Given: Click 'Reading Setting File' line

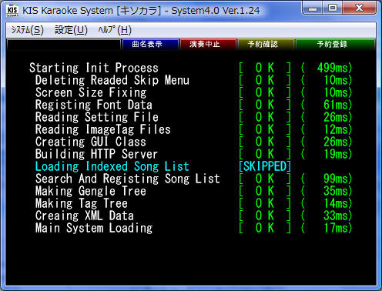Looking at the screenshot, I should pos(97,117).
